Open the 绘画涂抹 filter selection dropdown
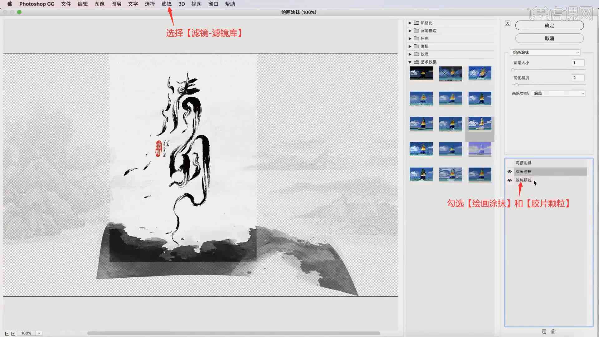The height and width of the screenshot is (337, 599). pyautogui.click(x=545, y=52)
